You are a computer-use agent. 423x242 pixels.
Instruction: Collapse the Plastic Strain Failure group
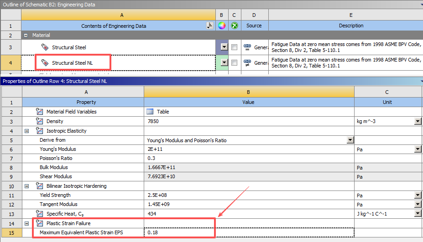click(27, 223)
